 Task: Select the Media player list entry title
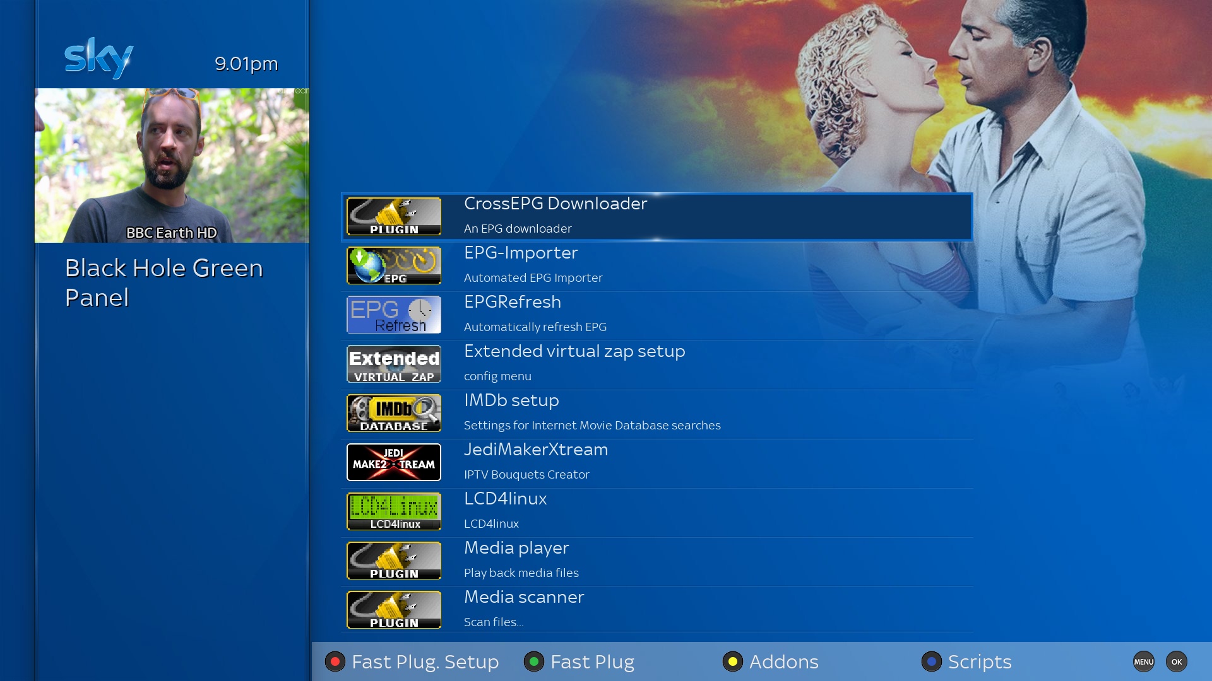tap(516, 548)
